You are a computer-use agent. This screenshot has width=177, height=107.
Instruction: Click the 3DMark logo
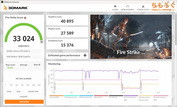tap(15, 8)
